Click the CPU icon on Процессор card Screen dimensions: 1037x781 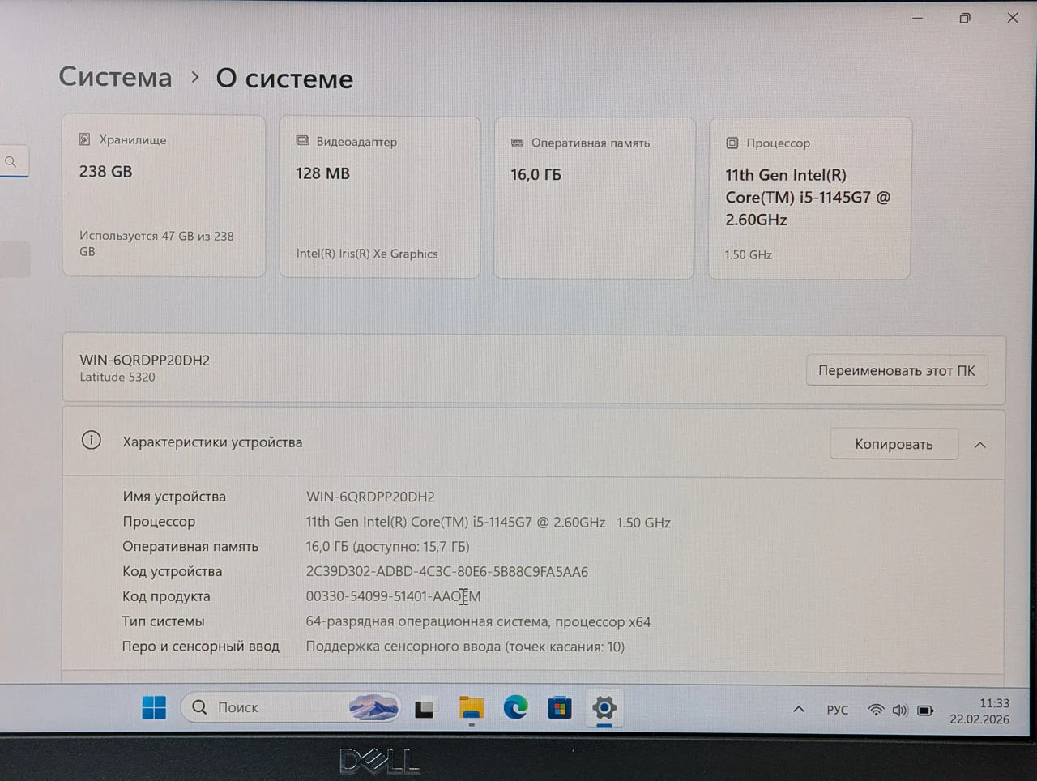[732, 143]
